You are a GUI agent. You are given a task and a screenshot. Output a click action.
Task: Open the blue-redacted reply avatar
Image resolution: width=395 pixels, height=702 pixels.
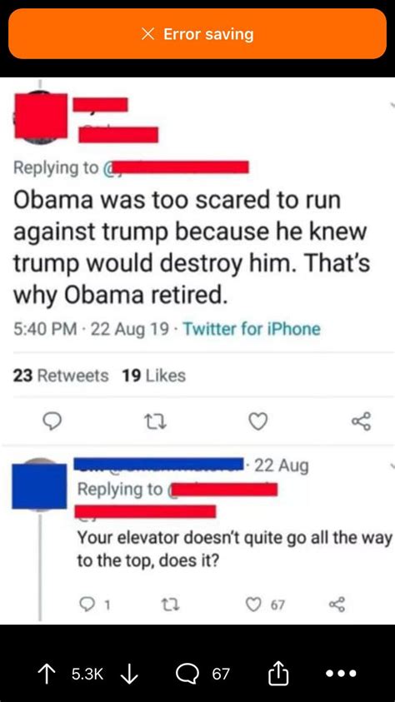pyautogui.click(x=39, y=485)
